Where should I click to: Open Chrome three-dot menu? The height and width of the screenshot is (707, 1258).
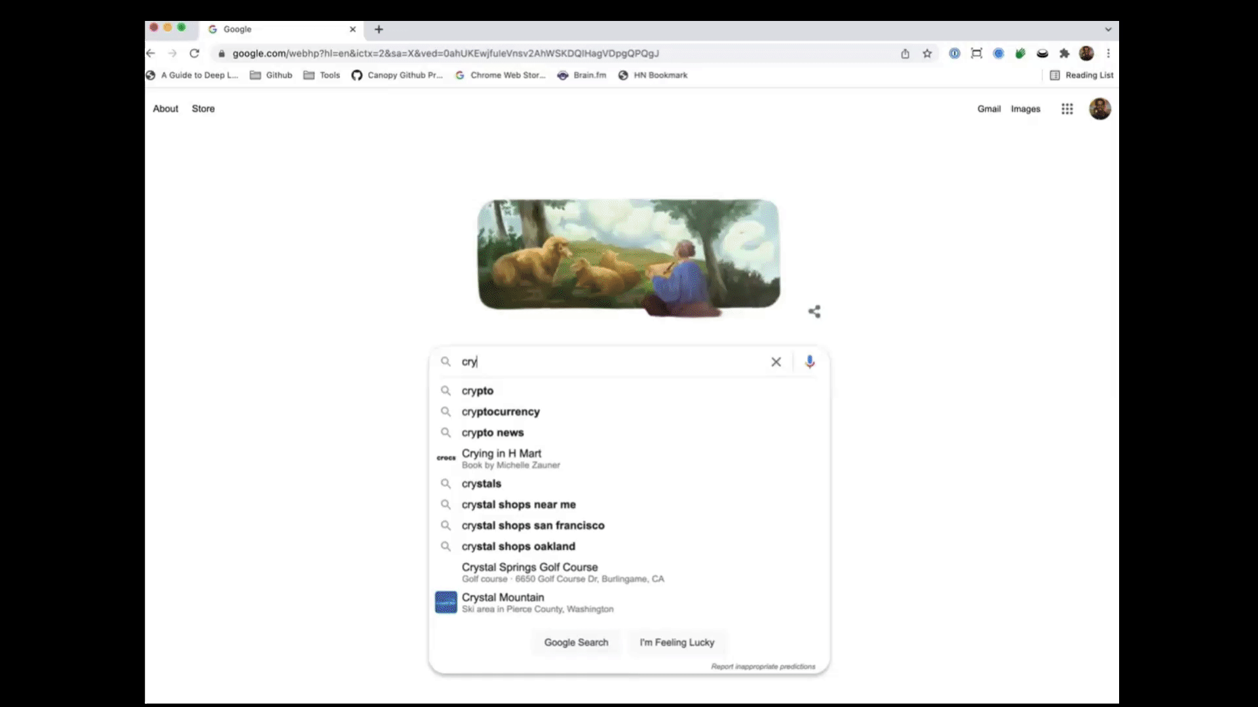(x=1109, y=54)
